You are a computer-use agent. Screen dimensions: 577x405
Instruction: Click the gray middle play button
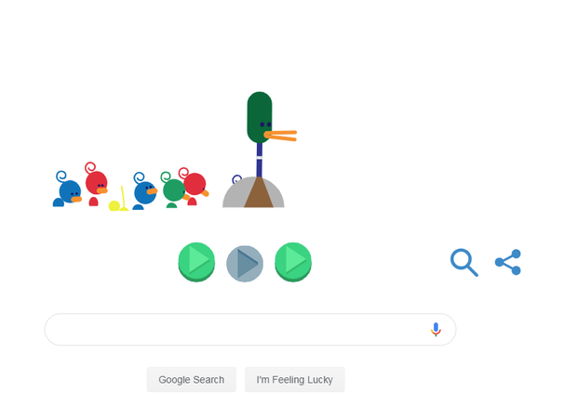tap(245, 263)
